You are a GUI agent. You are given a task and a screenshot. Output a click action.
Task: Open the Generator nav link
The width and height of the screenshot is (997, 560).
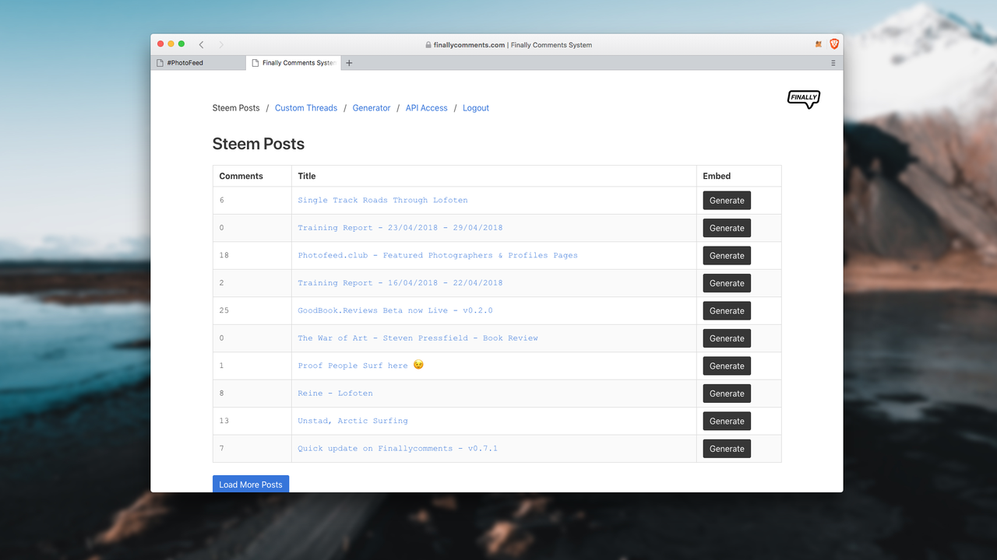click(372, 108)
